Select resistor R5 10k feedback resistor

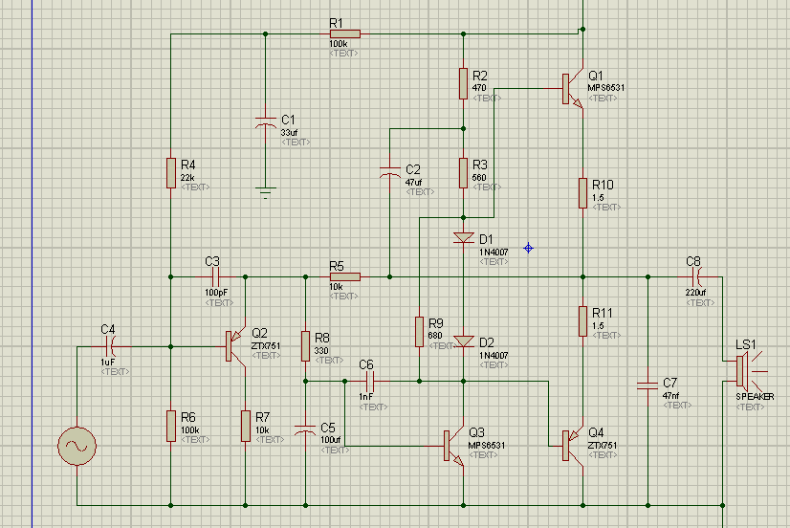344,277
